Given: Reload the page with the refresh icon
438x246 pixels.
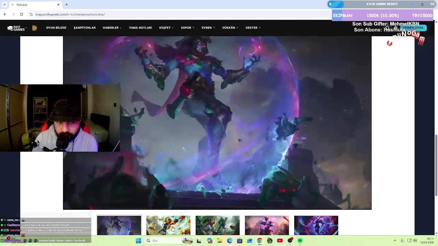Looking at the screenshot, I should click(21, 14).
